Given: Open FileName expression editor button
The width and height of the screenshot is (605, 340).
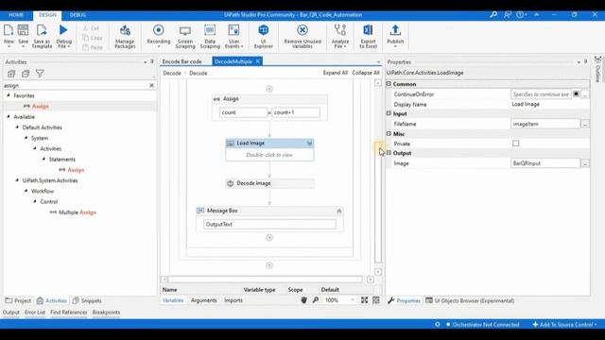Looking at the screenshot, I should pos(585,124).
